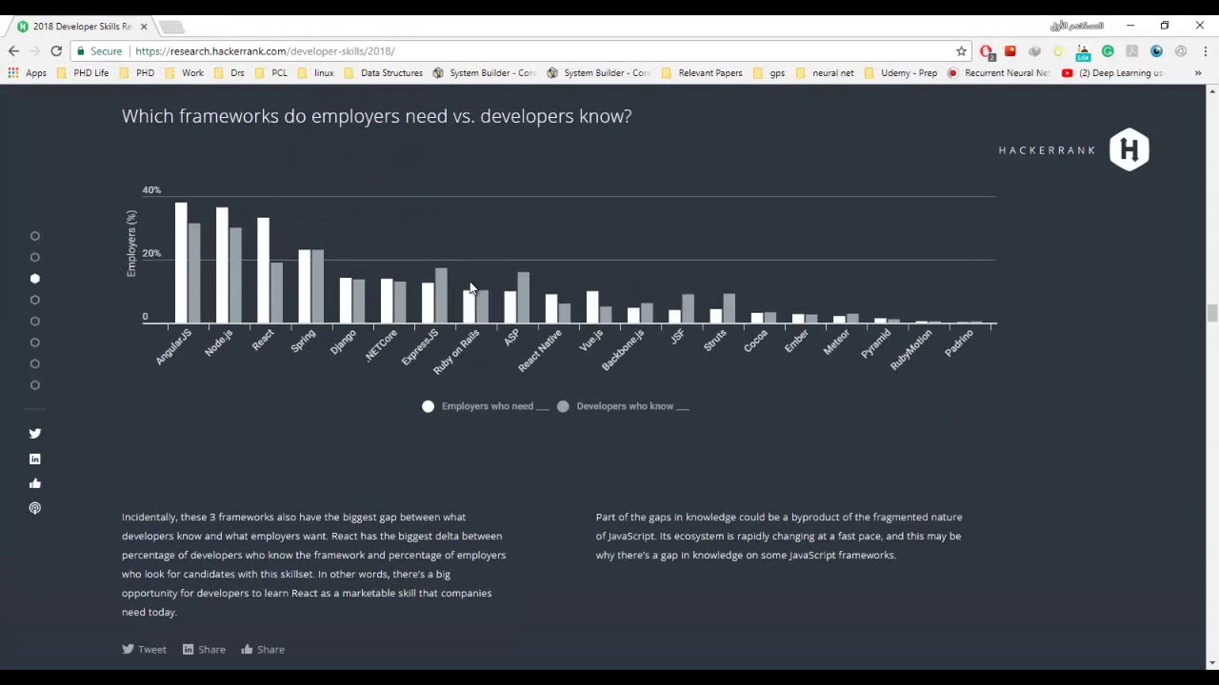Click the 'ExpressJS' axis label
Image resolution: width=1219 pixels, height=685 pixels.
pyautogui.click(x=420, y=347)
